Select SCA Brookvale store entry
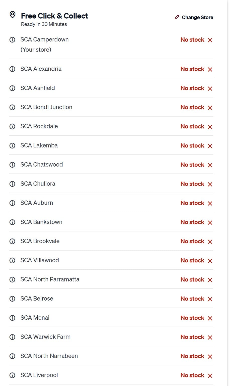This screenshot has height=386, width=230. click(x=40, y=241)
